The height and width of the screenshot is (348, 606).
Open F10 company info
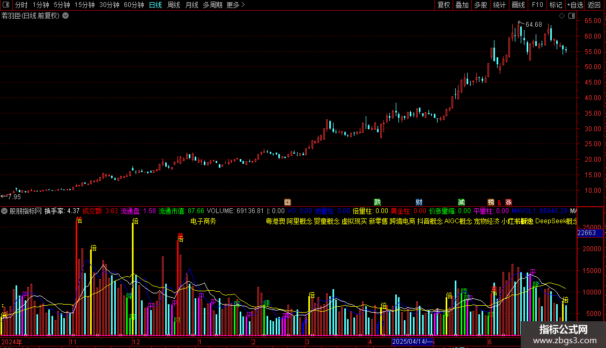[x=537, y=5]
